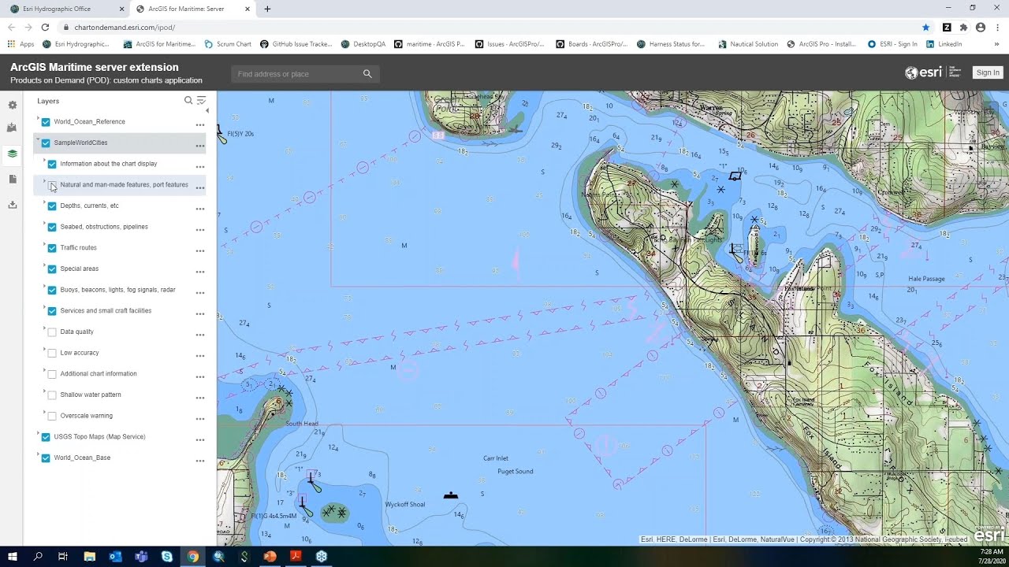
Task: Collapse SampleWorldCities layer group arrow
Action: tap(38, 139)
